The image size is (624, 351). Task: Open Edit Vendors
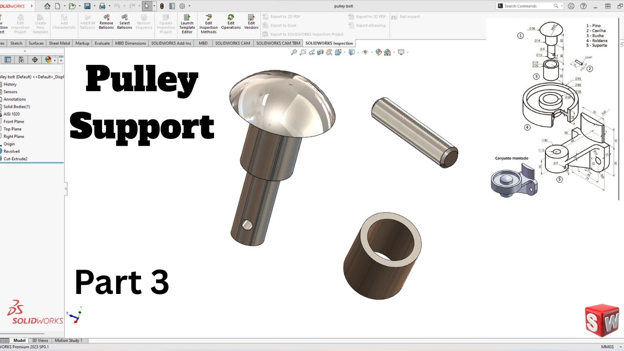[252, 22]
